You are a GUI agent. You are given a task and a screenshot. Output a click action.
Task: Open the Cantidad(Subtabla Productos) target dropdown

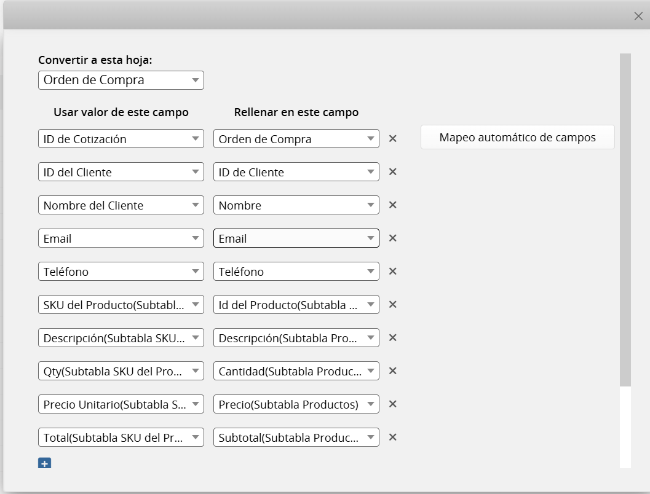click(x=296, y=371)
